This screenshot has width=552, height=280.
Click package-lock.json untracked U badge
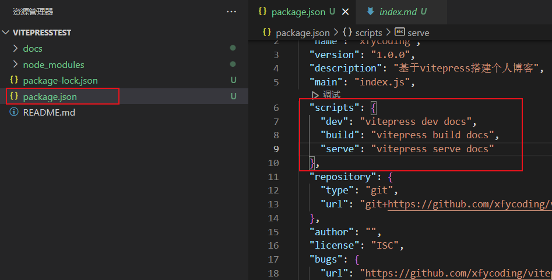233,80
